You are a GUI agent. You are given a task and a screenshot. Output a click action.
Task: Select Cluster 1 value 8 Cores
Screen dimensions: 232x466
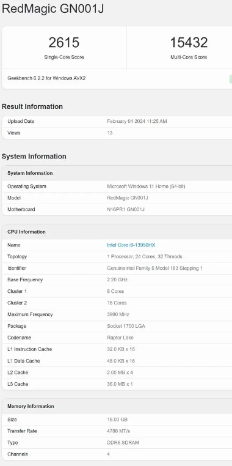point(116,291)
